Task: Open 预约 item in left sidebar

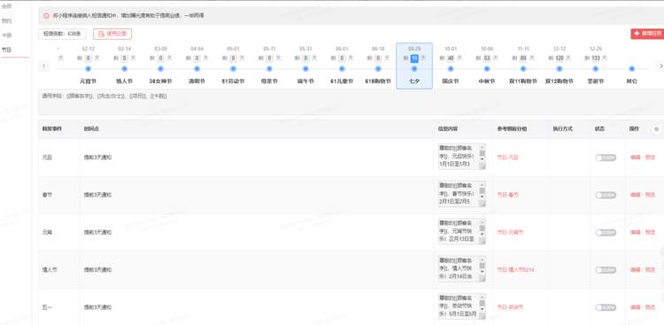Action: (x=6, y=20)
